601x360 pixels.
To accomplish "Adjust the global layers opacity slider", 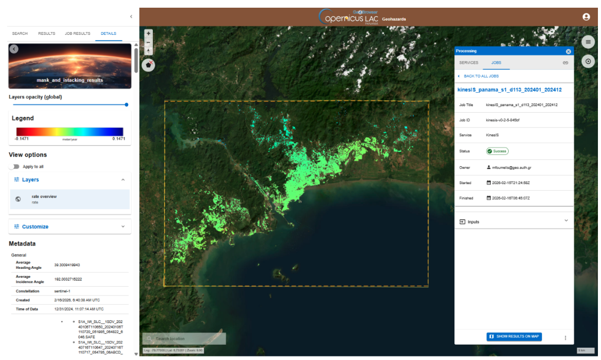I will (126, 105).
